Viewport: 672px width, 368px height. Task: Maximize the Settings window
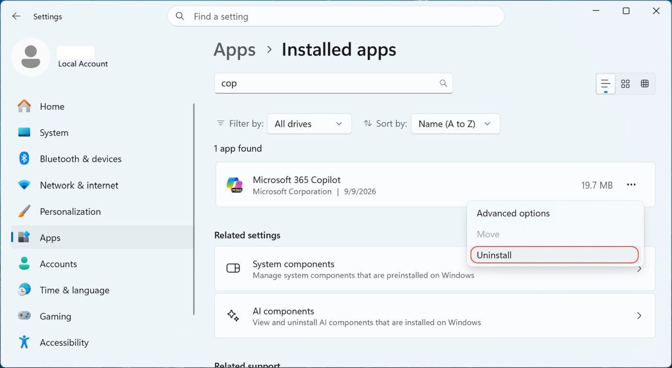(x=626, y=11)
